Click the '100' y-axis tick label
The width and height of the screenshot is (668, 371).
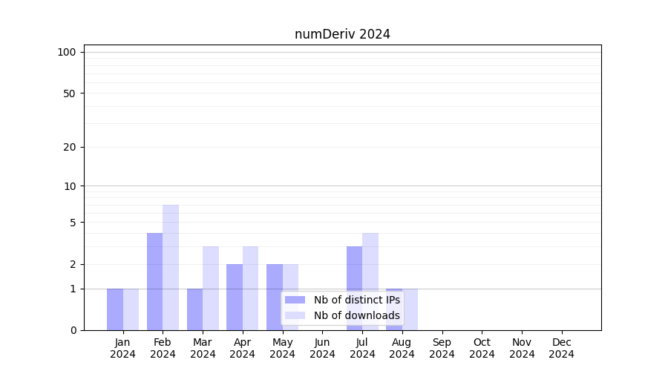[x=67, y=52]
